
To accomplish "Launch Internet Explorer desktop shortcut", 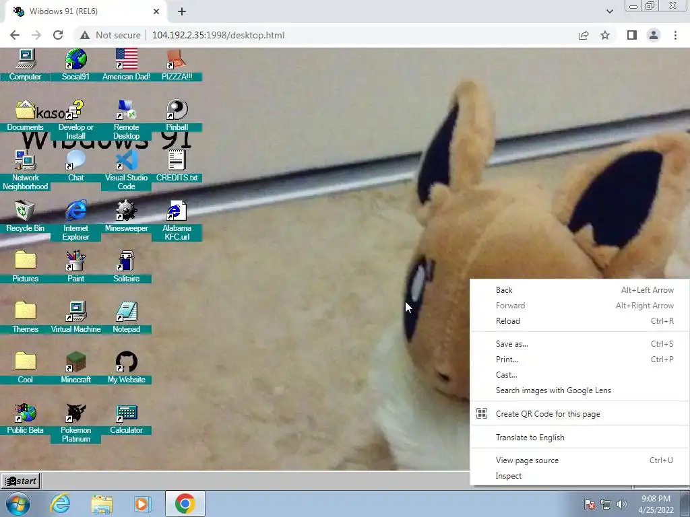I will (x=75, y=211).
